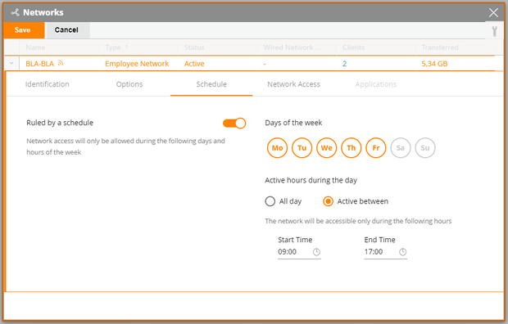Screen dimensions: 508x324
Task: Save the network settings
Action: click(24, 30)
